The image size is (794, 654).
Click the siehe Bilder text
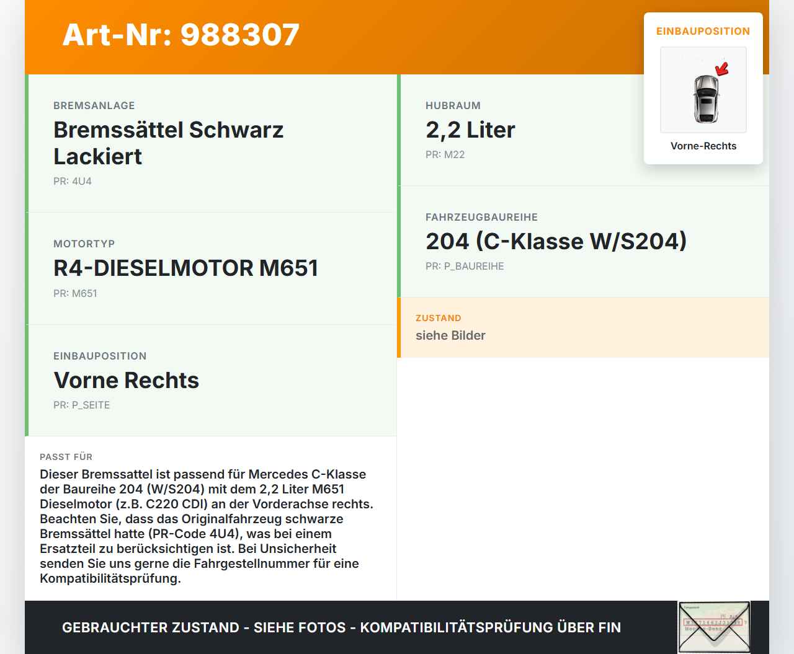450,335
